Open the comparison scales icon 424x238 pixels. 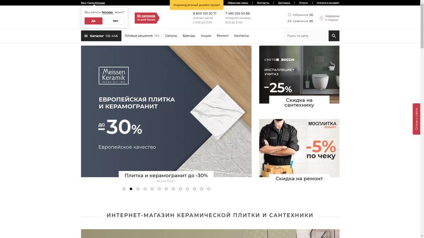click(289, 21)
